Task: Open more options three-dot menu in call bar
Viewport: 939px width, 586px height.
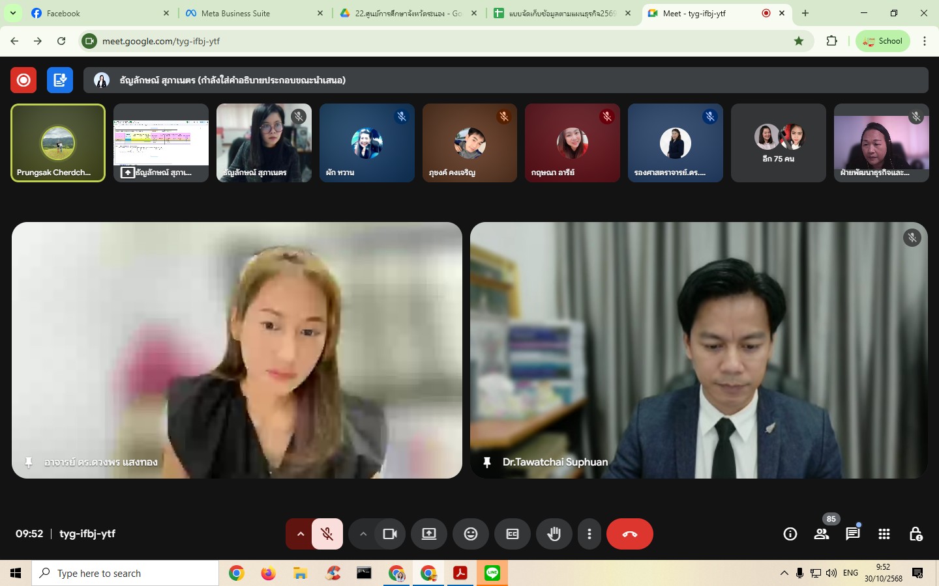Action: coord(589,534)
